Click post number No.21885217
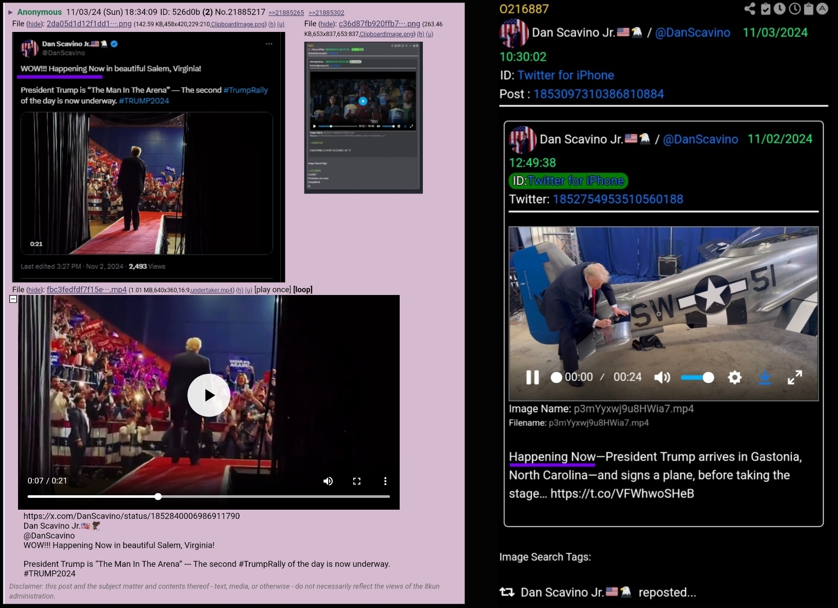838x608 pixels. (240, 12)
